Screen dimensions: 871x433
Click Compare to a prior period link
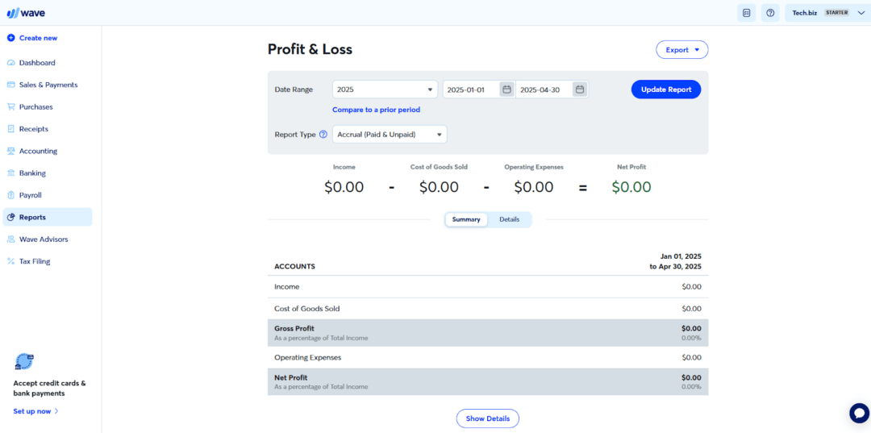tap(376, 110)
